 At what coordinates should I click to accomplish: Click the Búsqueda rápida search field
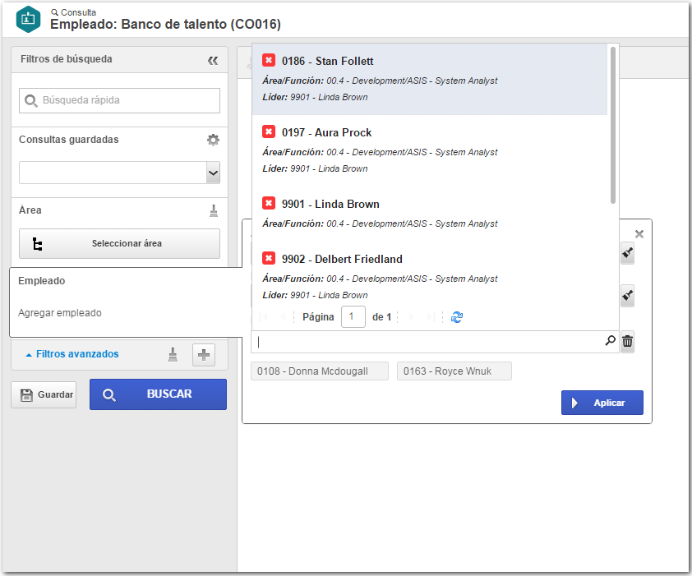(x=120, y=100)
